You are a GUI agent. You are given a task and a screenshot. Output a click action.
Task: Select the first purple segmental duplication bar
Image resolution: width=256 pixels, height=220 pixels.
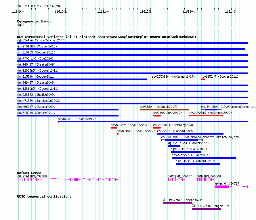tap(178, 203)
